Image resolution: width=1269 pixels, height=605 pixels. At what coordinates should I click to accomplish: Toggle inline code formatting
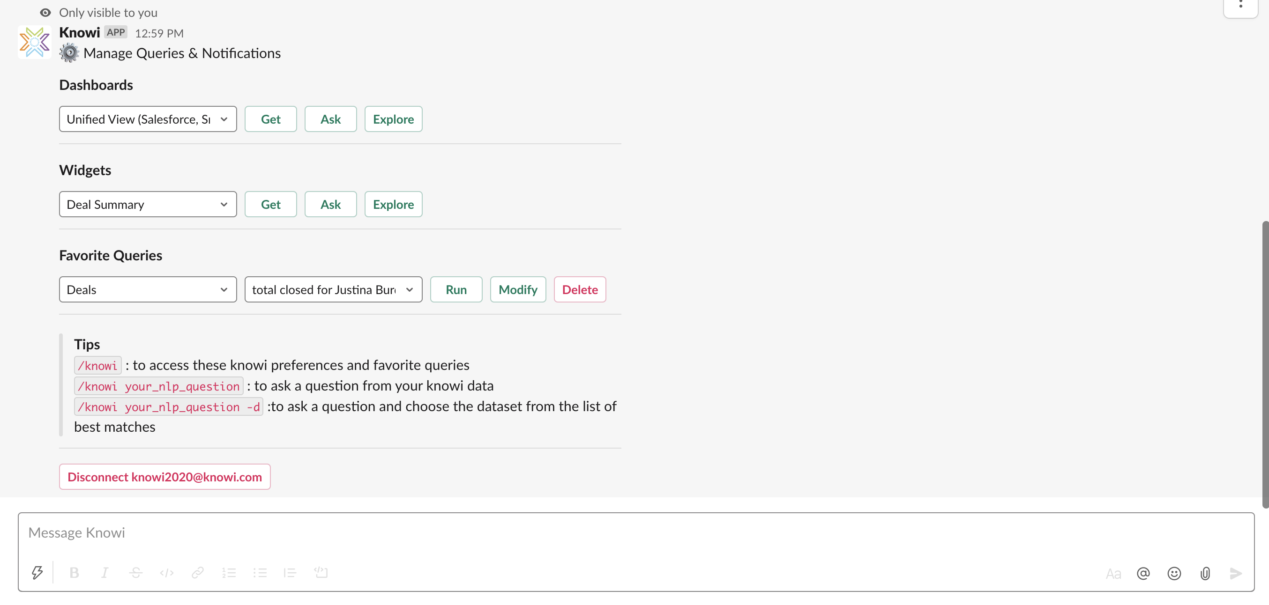167,573
